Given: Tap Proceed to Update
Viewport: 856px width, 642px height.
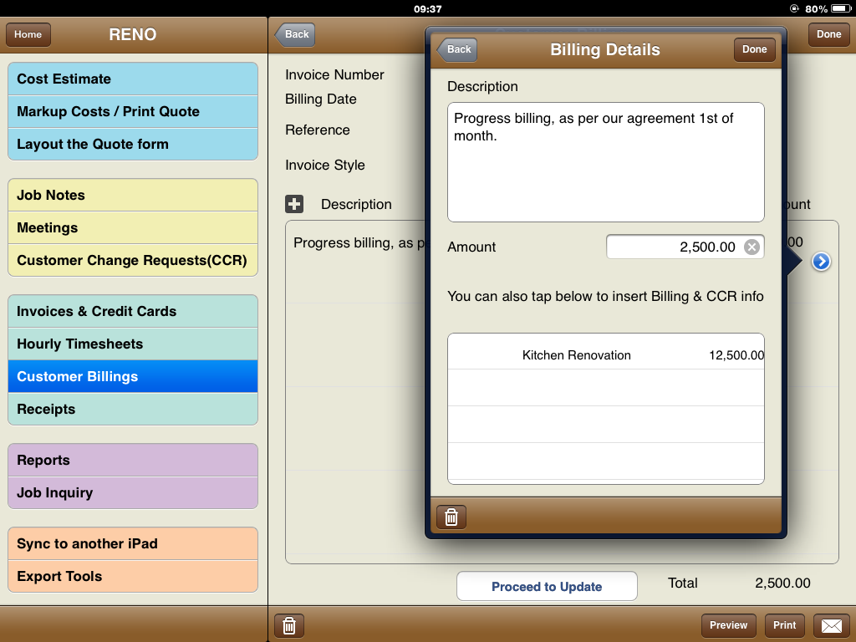Looking at the screenshot, I should pyautogui.click(x=547, y=586).
